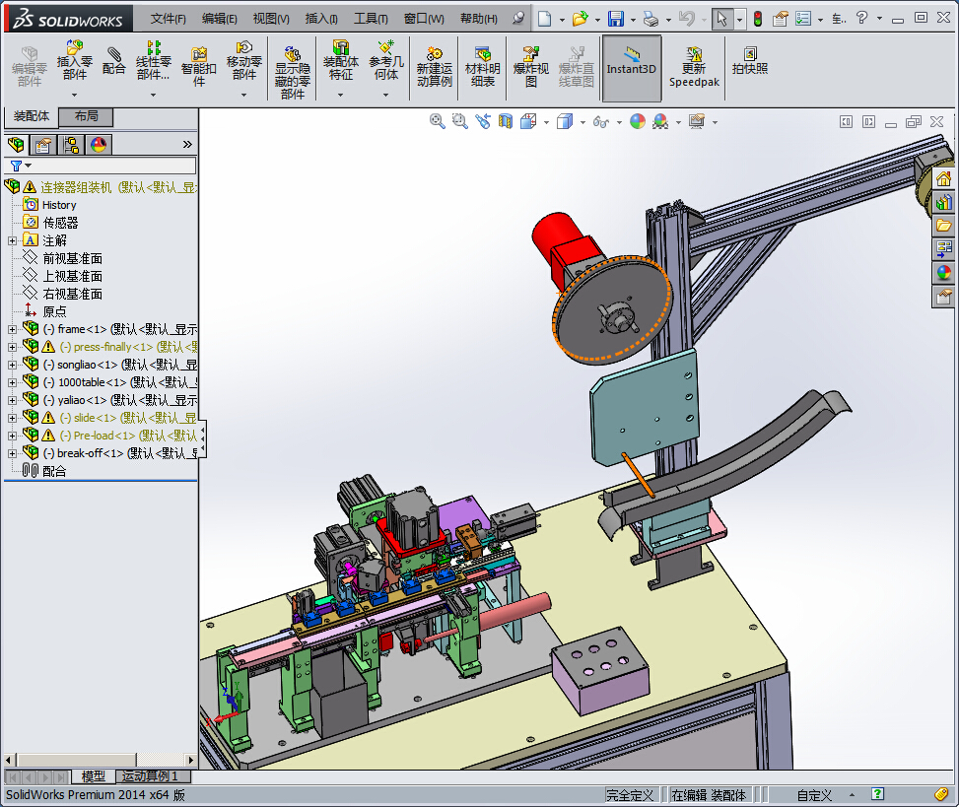Click New Motion Study (新建运动算例)

tap(435, 67)
